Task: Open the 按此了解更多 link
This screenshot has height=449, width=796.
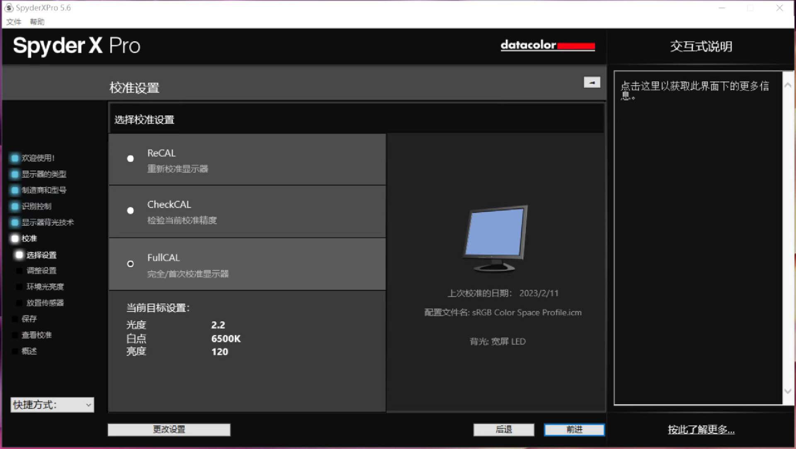Action: [x=701, y=430]
